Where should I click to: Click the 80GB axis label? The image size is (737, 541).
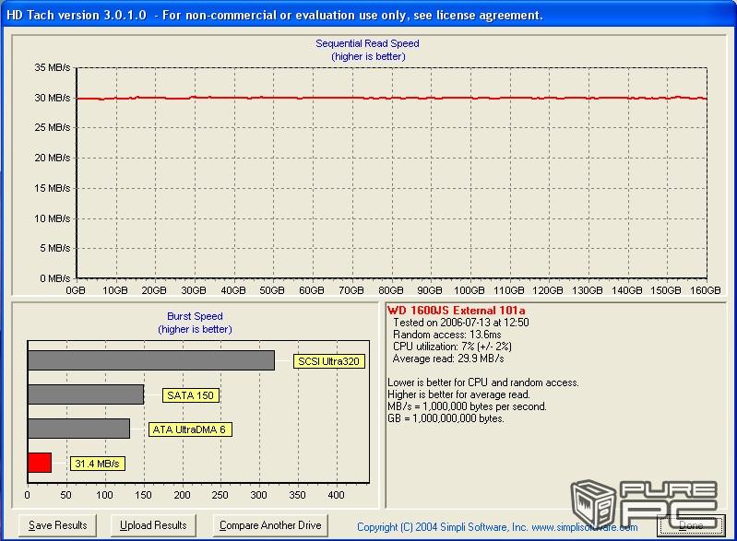tap(390, 290)
